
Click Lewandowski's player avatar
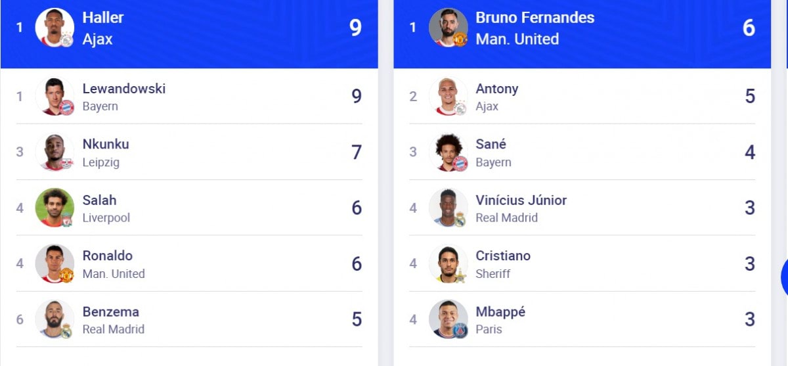(55, 97)
